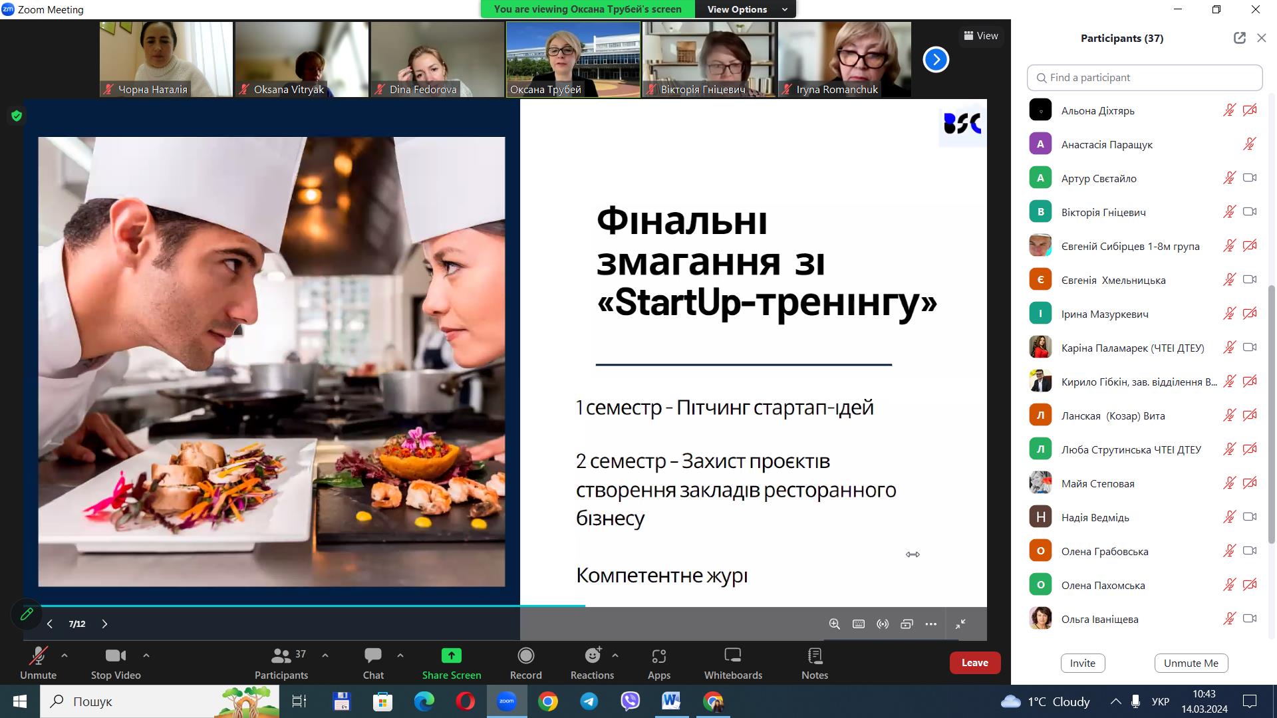Open the Notes icon
This screenshot has height=718, width=1277.
tap(814, 656)
